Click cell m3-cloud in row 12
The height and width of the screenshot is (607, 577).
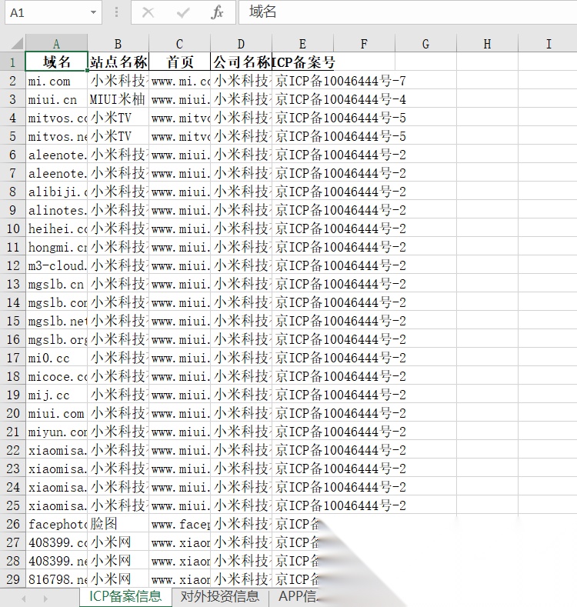tap(56, 265)
